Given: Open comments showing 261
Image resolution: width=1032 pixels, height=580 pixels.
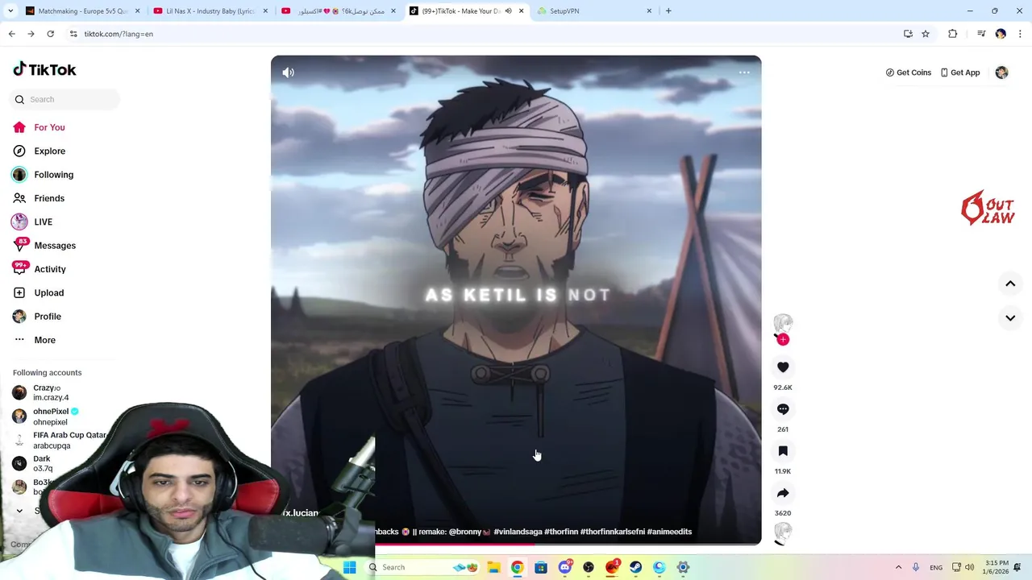Looking at the screenshot, I should (783, 409).
